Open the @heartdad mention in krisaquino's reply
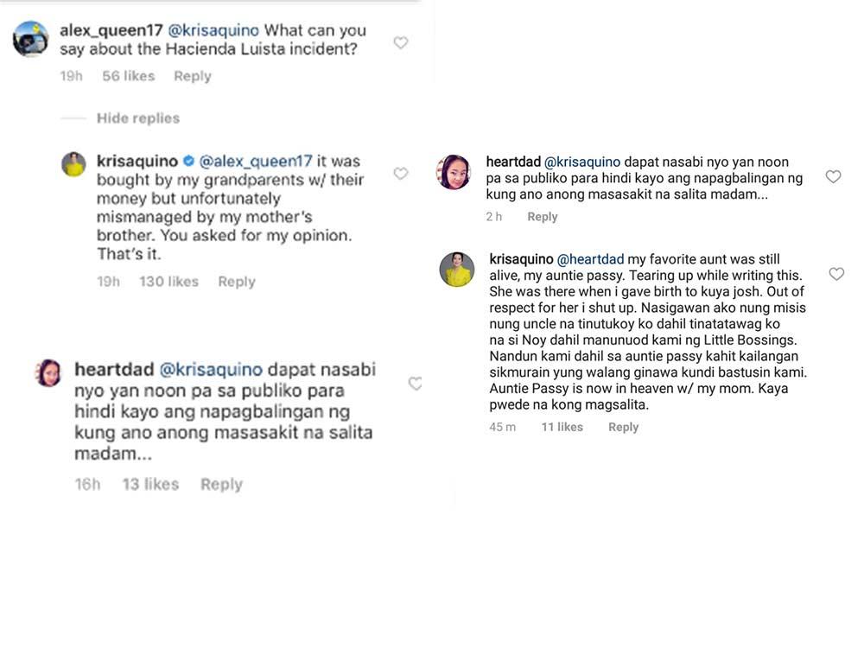Screen dimensions: 864x648 coord(590,259)
